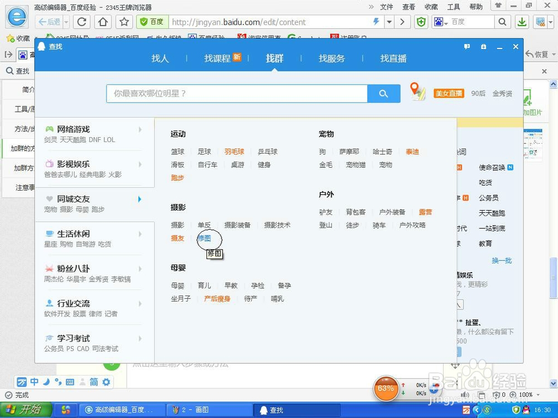The width and height of the screenshot is (558, 418).
Task: Open the green shield security icon
Action: pos(421,22)
